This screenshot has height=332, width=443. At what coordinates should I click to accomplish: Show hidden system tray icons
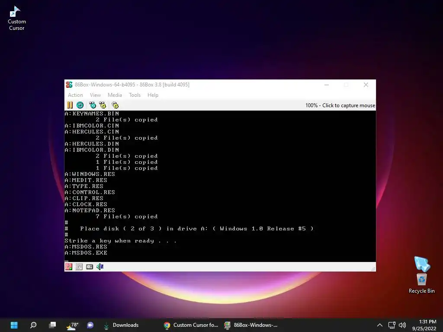click(380, 325)
